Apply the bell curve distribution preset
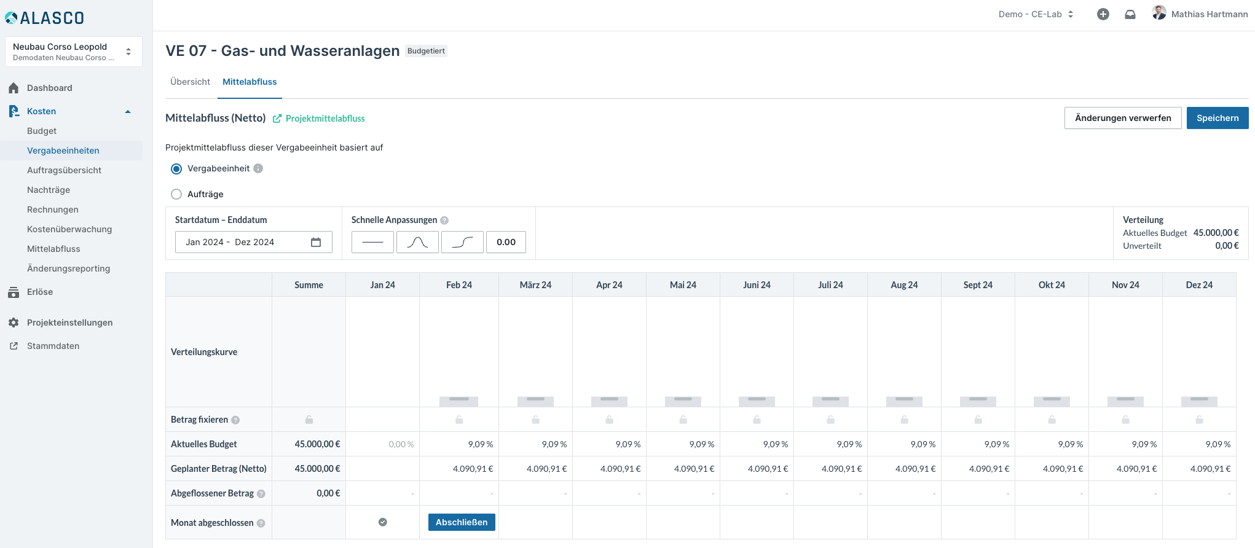 [x=417, y=242]
